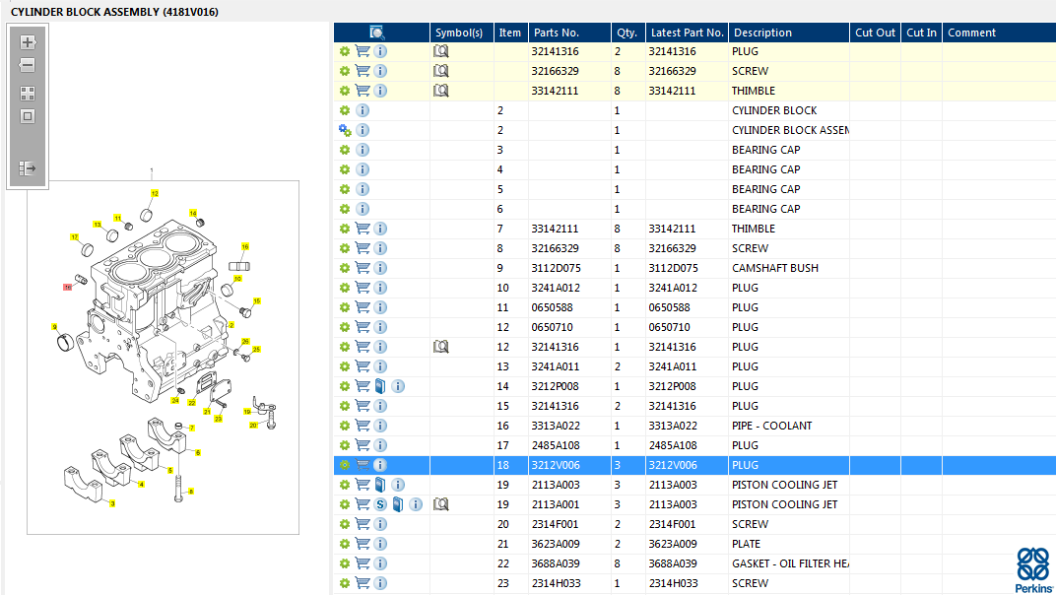Open info icon on 2113A001 row

click(416, 504)
